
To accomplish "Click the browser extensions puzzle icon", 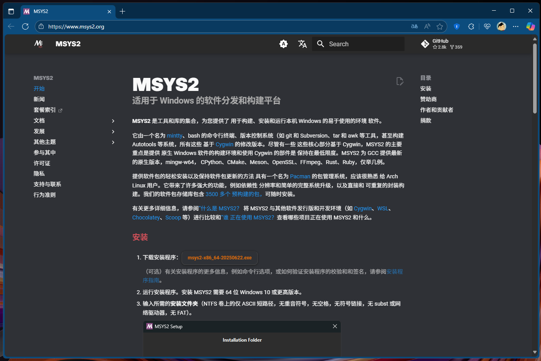I will pyautogui.click(x=471, y=26).
